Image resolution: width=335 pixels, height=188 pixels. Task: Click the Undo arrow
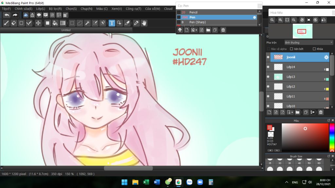click(x=7, y=15)
